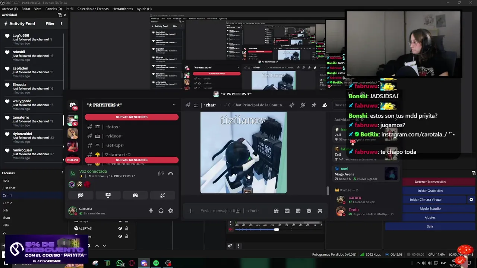
Task: Click the NUEVO unread servers pill
Action: click(x=73, y=160)
